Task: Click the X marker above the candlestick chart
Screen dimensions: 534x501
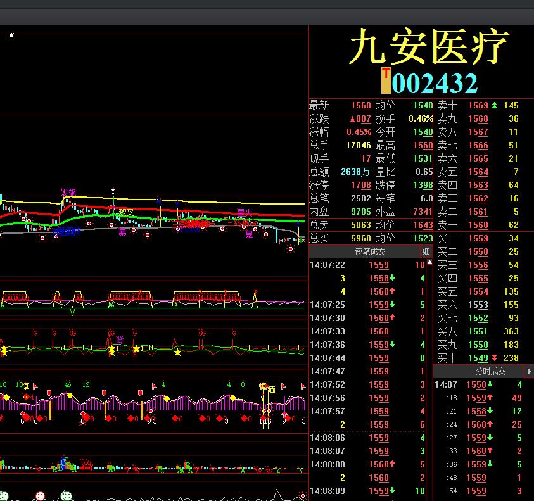Action: (113, 192)
